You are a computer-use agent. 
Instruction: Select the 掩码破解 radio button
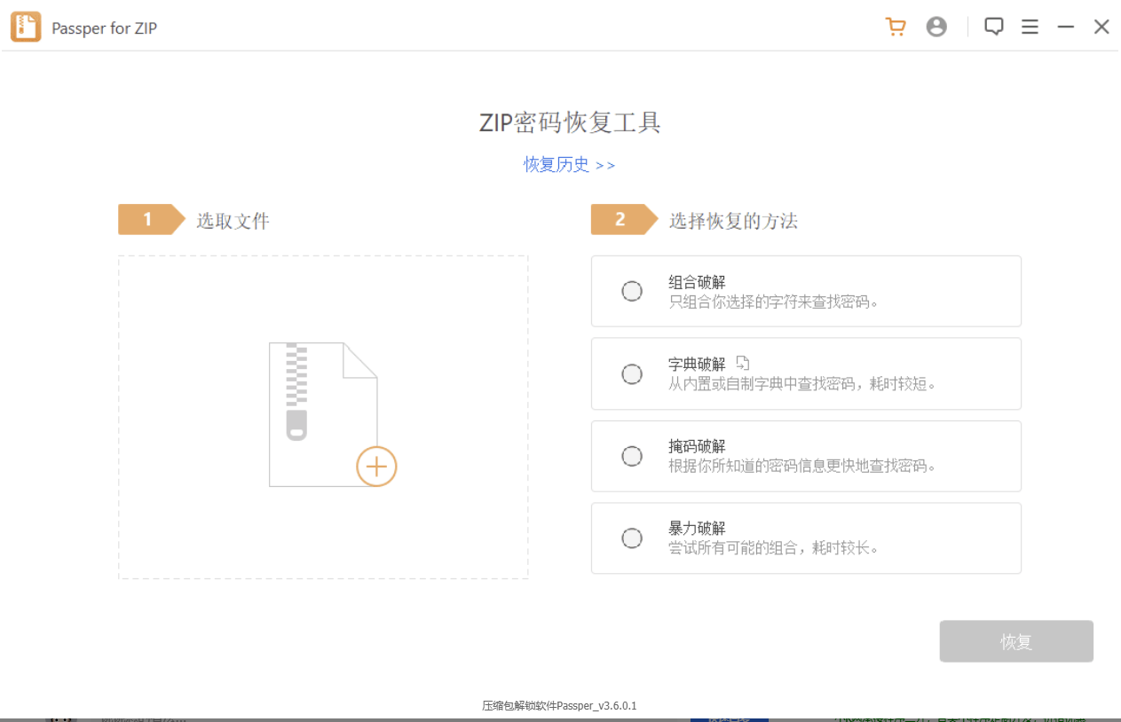tap(631, 456)
